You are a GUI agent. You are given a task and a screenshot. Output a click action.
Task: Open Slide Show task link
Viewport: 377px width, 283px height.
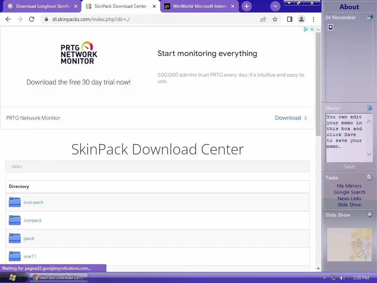(x=349, y=205)
